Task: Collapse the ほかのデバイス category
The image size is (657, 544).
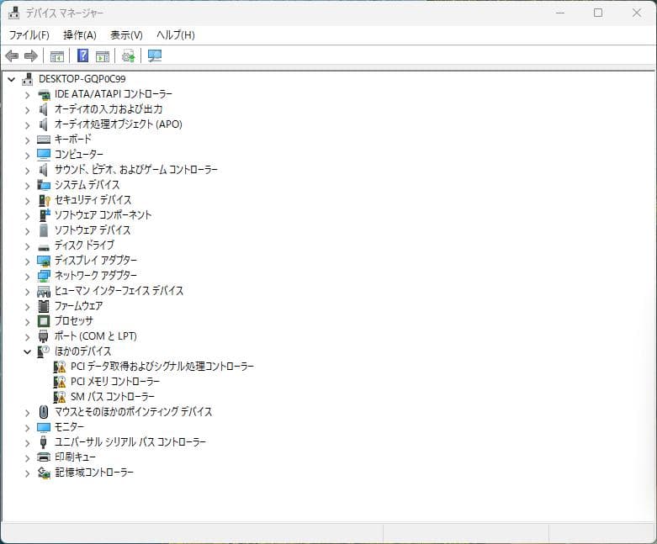Action: pos(27,351)
